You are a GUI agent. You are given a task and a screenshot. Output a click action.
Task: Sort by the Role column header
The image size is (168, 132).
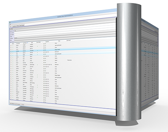click(59, 41)
